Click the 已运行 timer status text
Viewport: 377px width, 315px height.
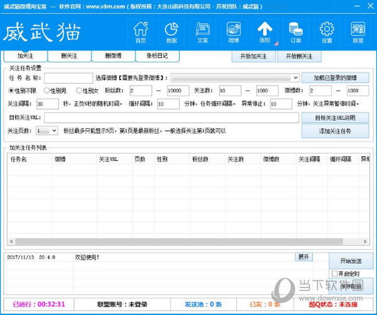(39, 304)
